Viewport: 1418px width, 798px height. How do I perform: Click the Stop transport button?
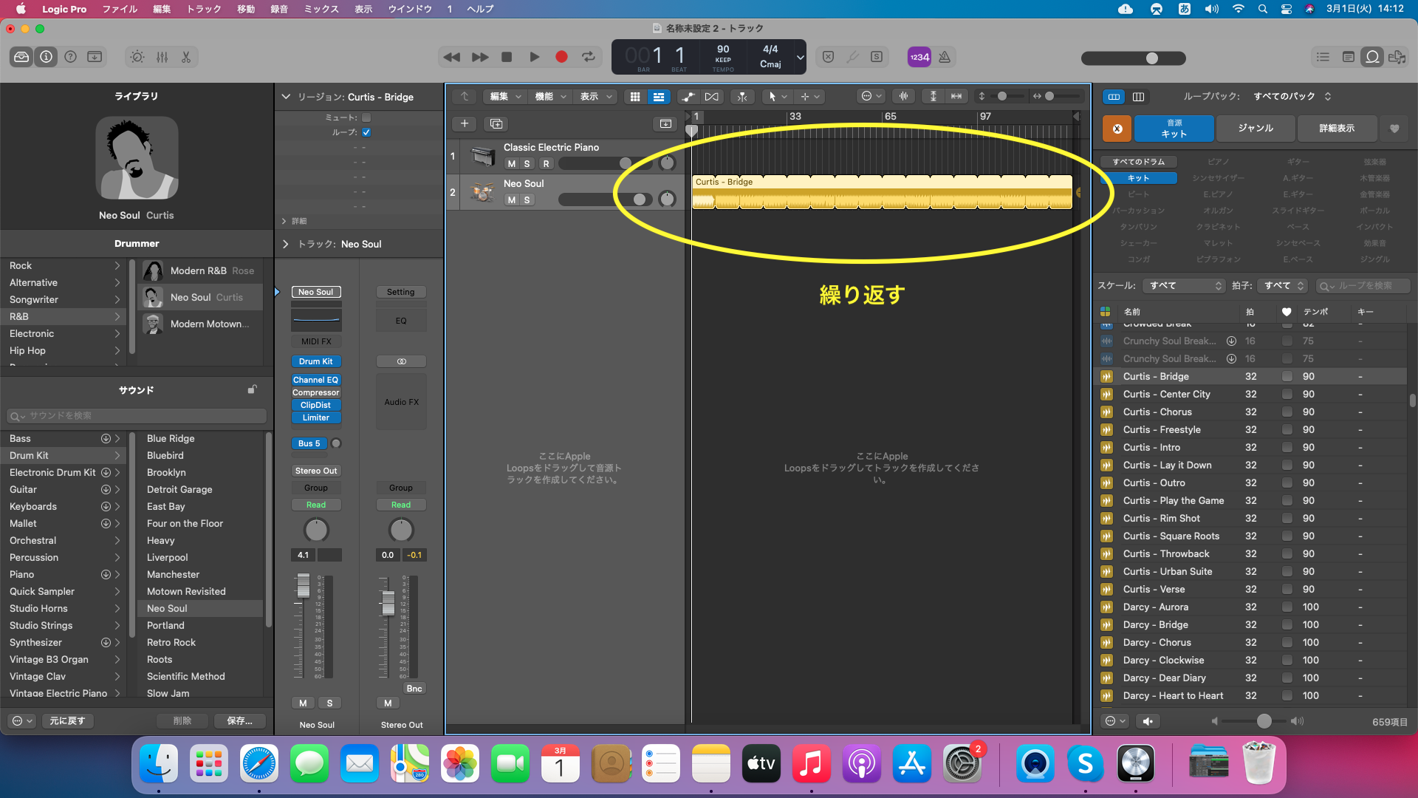pyautogui.click(x=507, y=57)
